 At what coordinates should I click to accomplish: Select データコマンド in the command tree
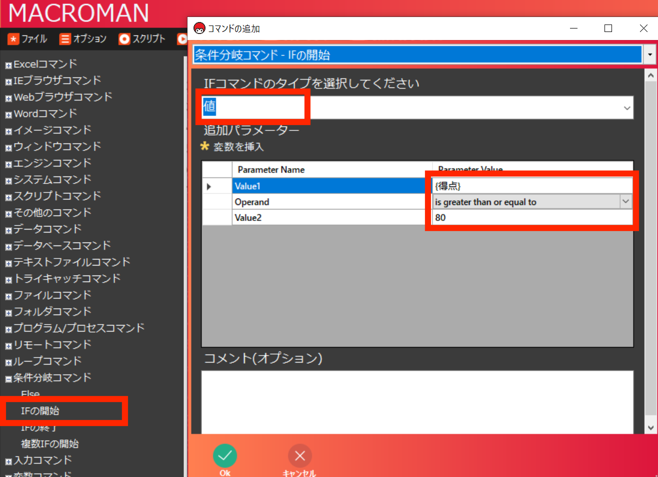47,229
